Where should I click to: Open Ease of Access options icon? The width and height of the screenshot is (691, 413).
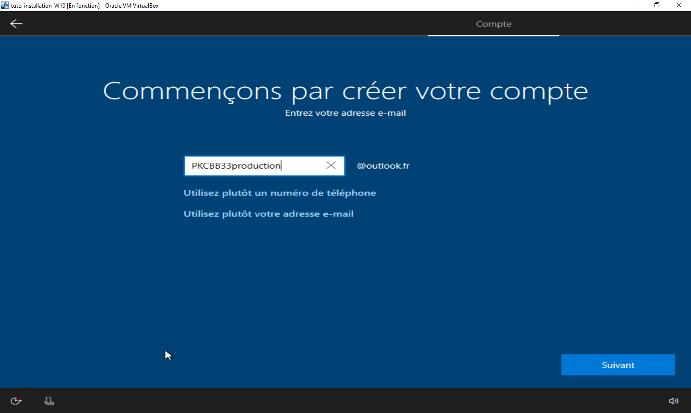pyautogui.click(x=16, y=401)
